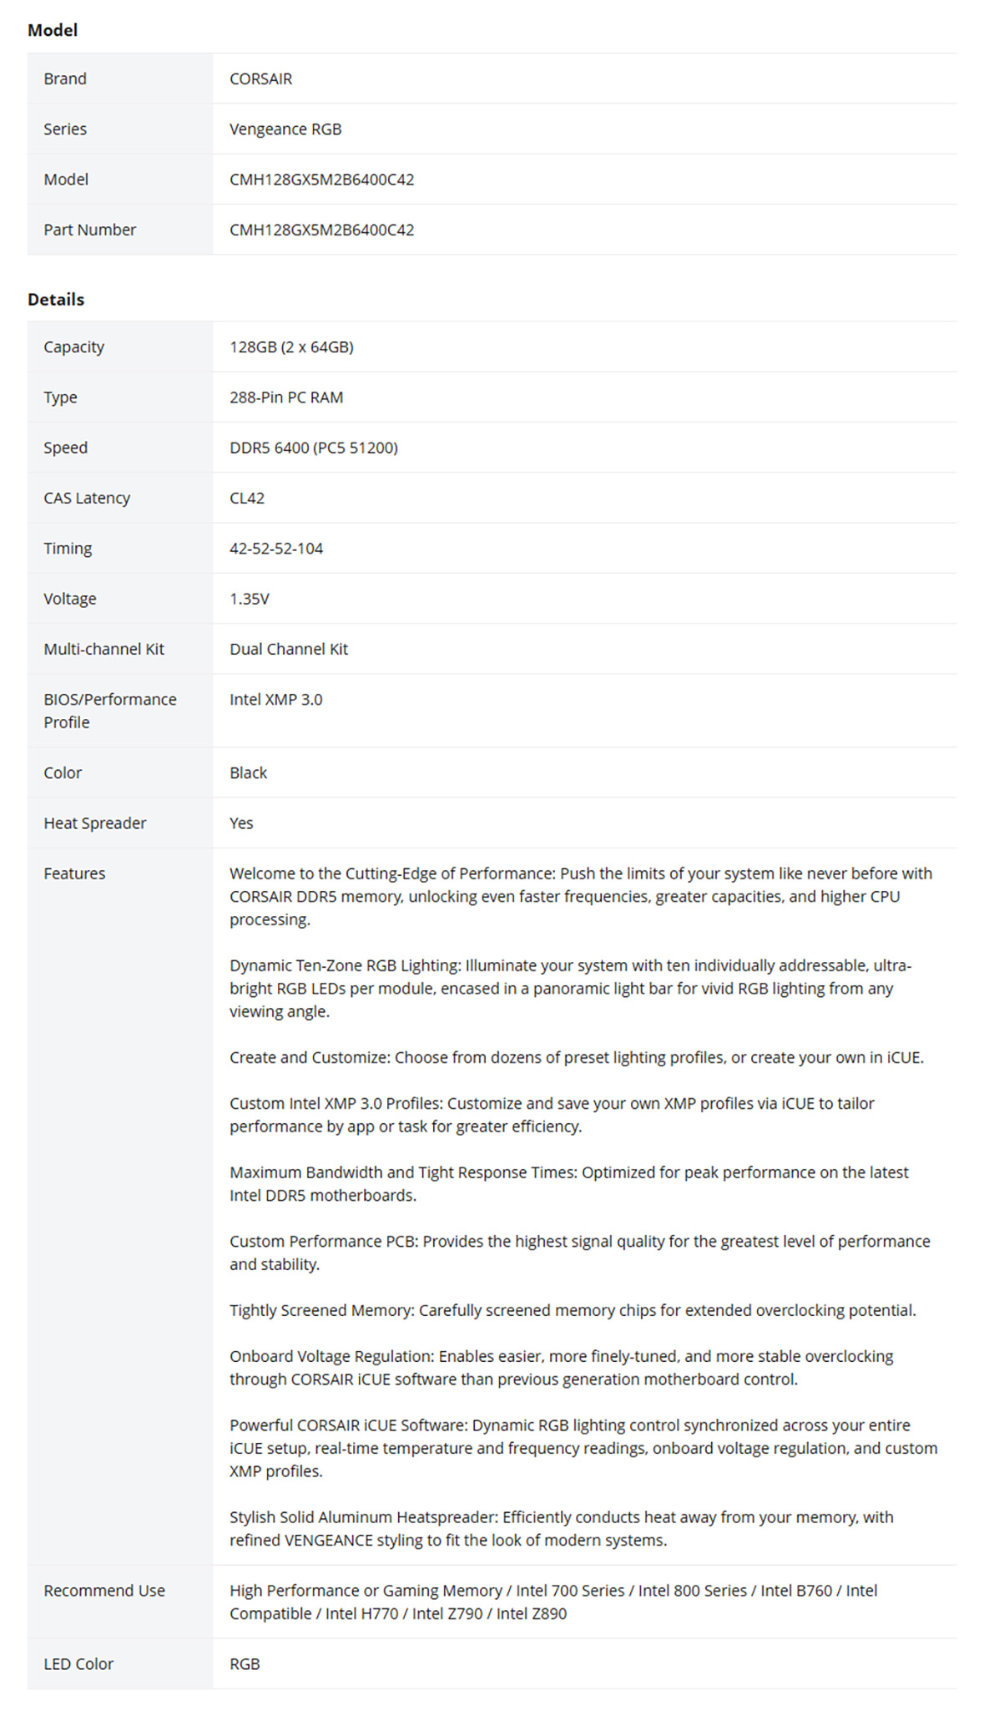Click the Dynamic Ten-Zone RGB Lighting paragraph
989x1721 pixels.
(570, 988)
